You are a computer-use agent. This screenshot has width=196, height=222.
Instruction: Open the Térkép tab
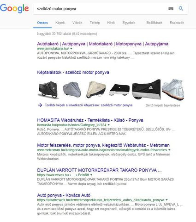tap(95, 23)
